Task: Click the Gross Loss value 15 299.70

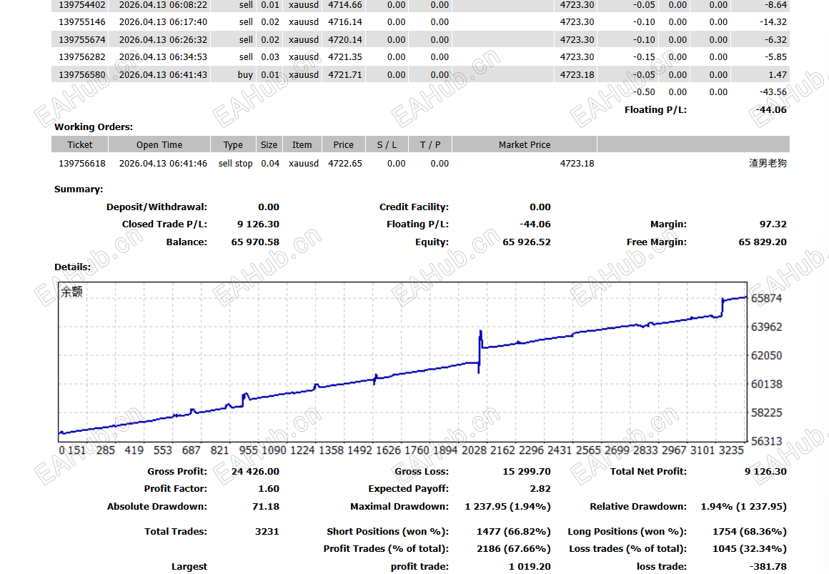Action: [527, 471]
